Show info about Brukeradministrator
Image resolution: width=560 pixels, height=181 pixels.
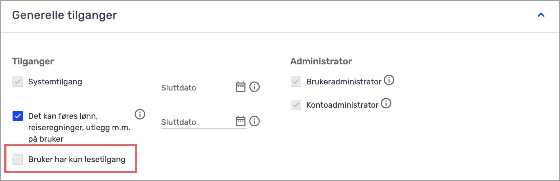coord(389,80)
